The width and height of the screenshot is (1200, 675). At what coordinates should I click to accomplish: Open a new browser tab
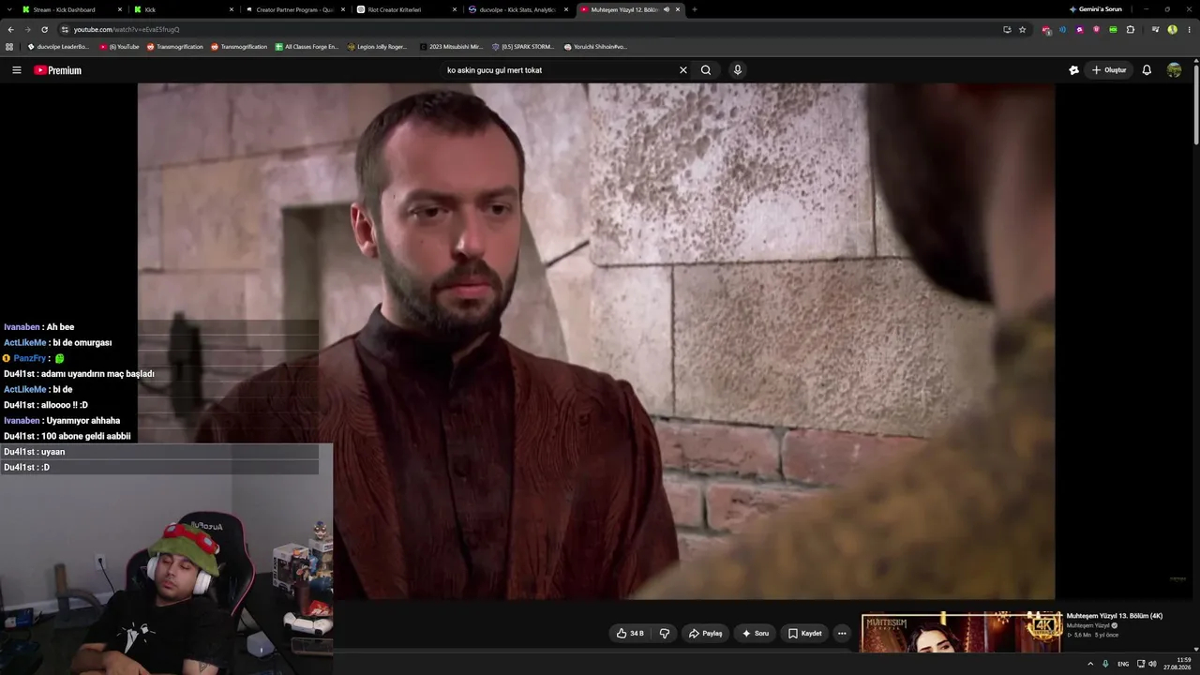pyautogui.click(x=694, y=9)
